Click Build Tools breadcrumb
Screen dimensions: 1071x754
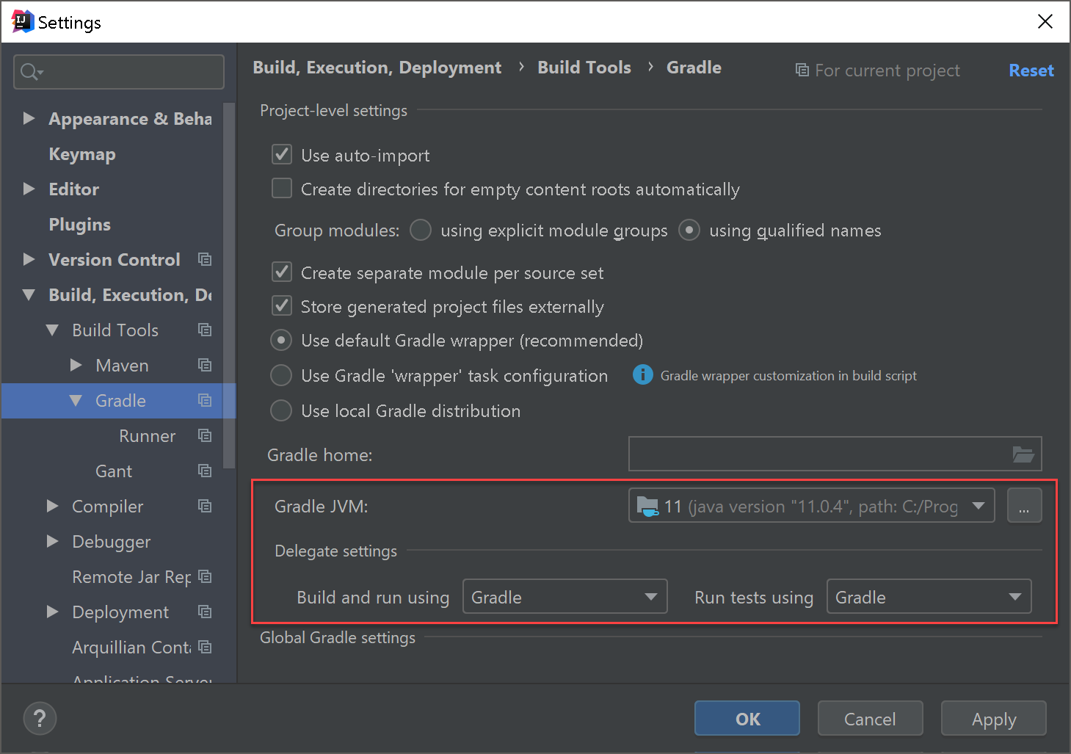point(584,68)
